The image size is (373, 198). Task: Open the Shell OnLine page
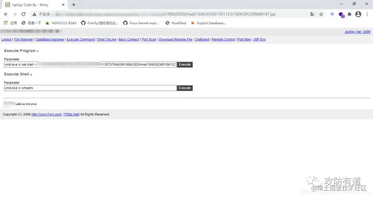click(x=107, y=39)
